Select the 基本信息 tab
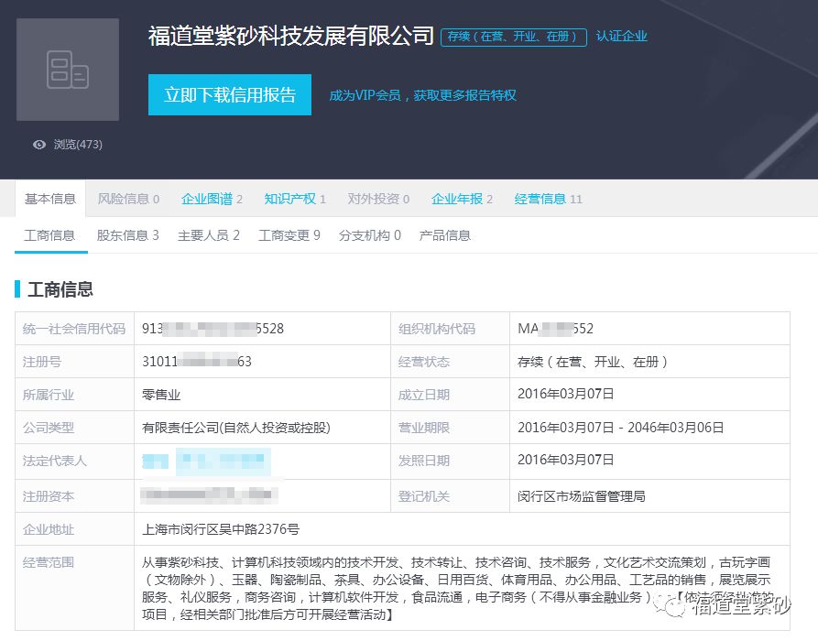The image size is (818, 641). tap(50, 199)
